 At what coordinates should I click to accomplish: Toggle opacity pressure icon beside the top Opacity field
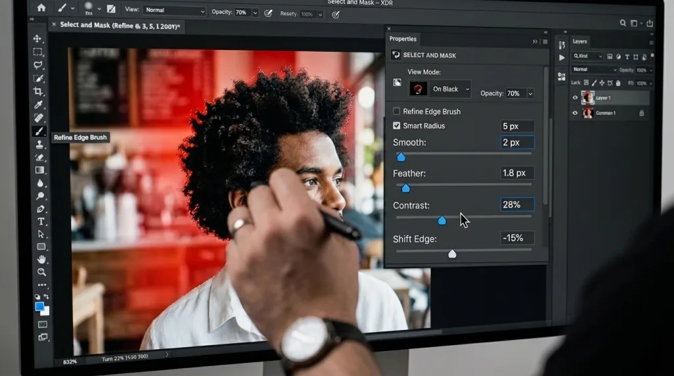269,13
